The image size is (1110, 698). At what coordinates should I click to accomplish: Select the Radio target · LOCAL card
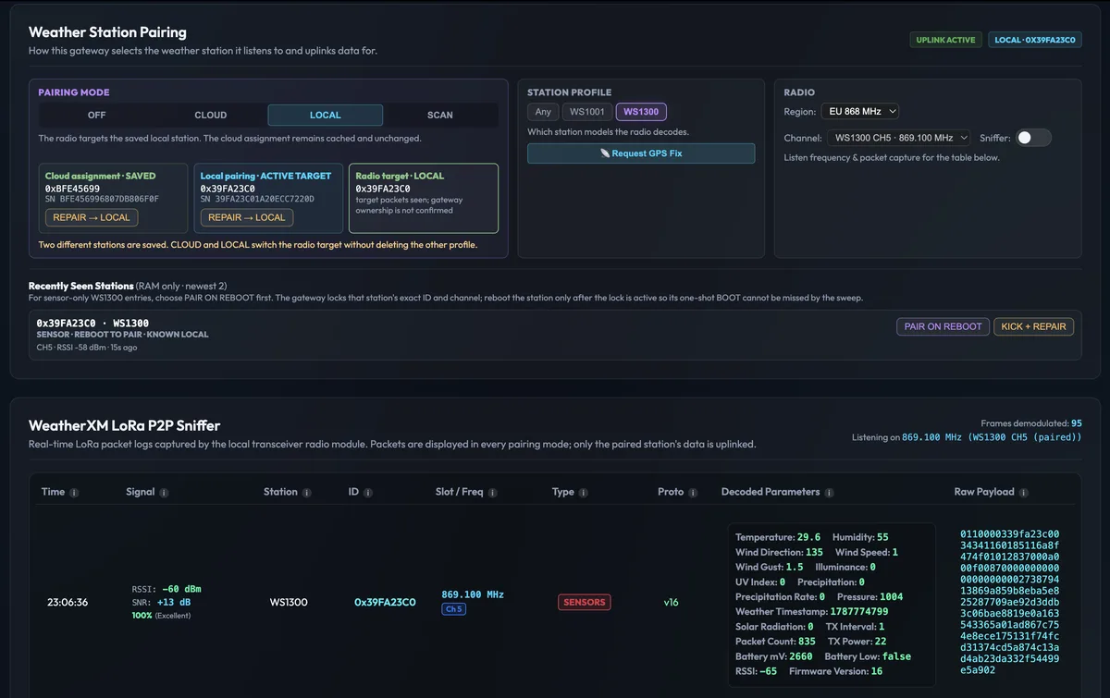coord(425,199)
